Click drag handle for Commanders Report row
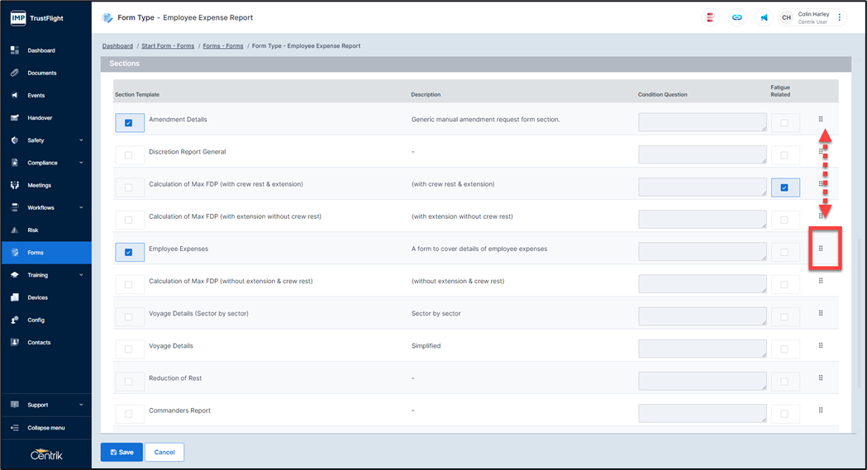 [821, 411]
